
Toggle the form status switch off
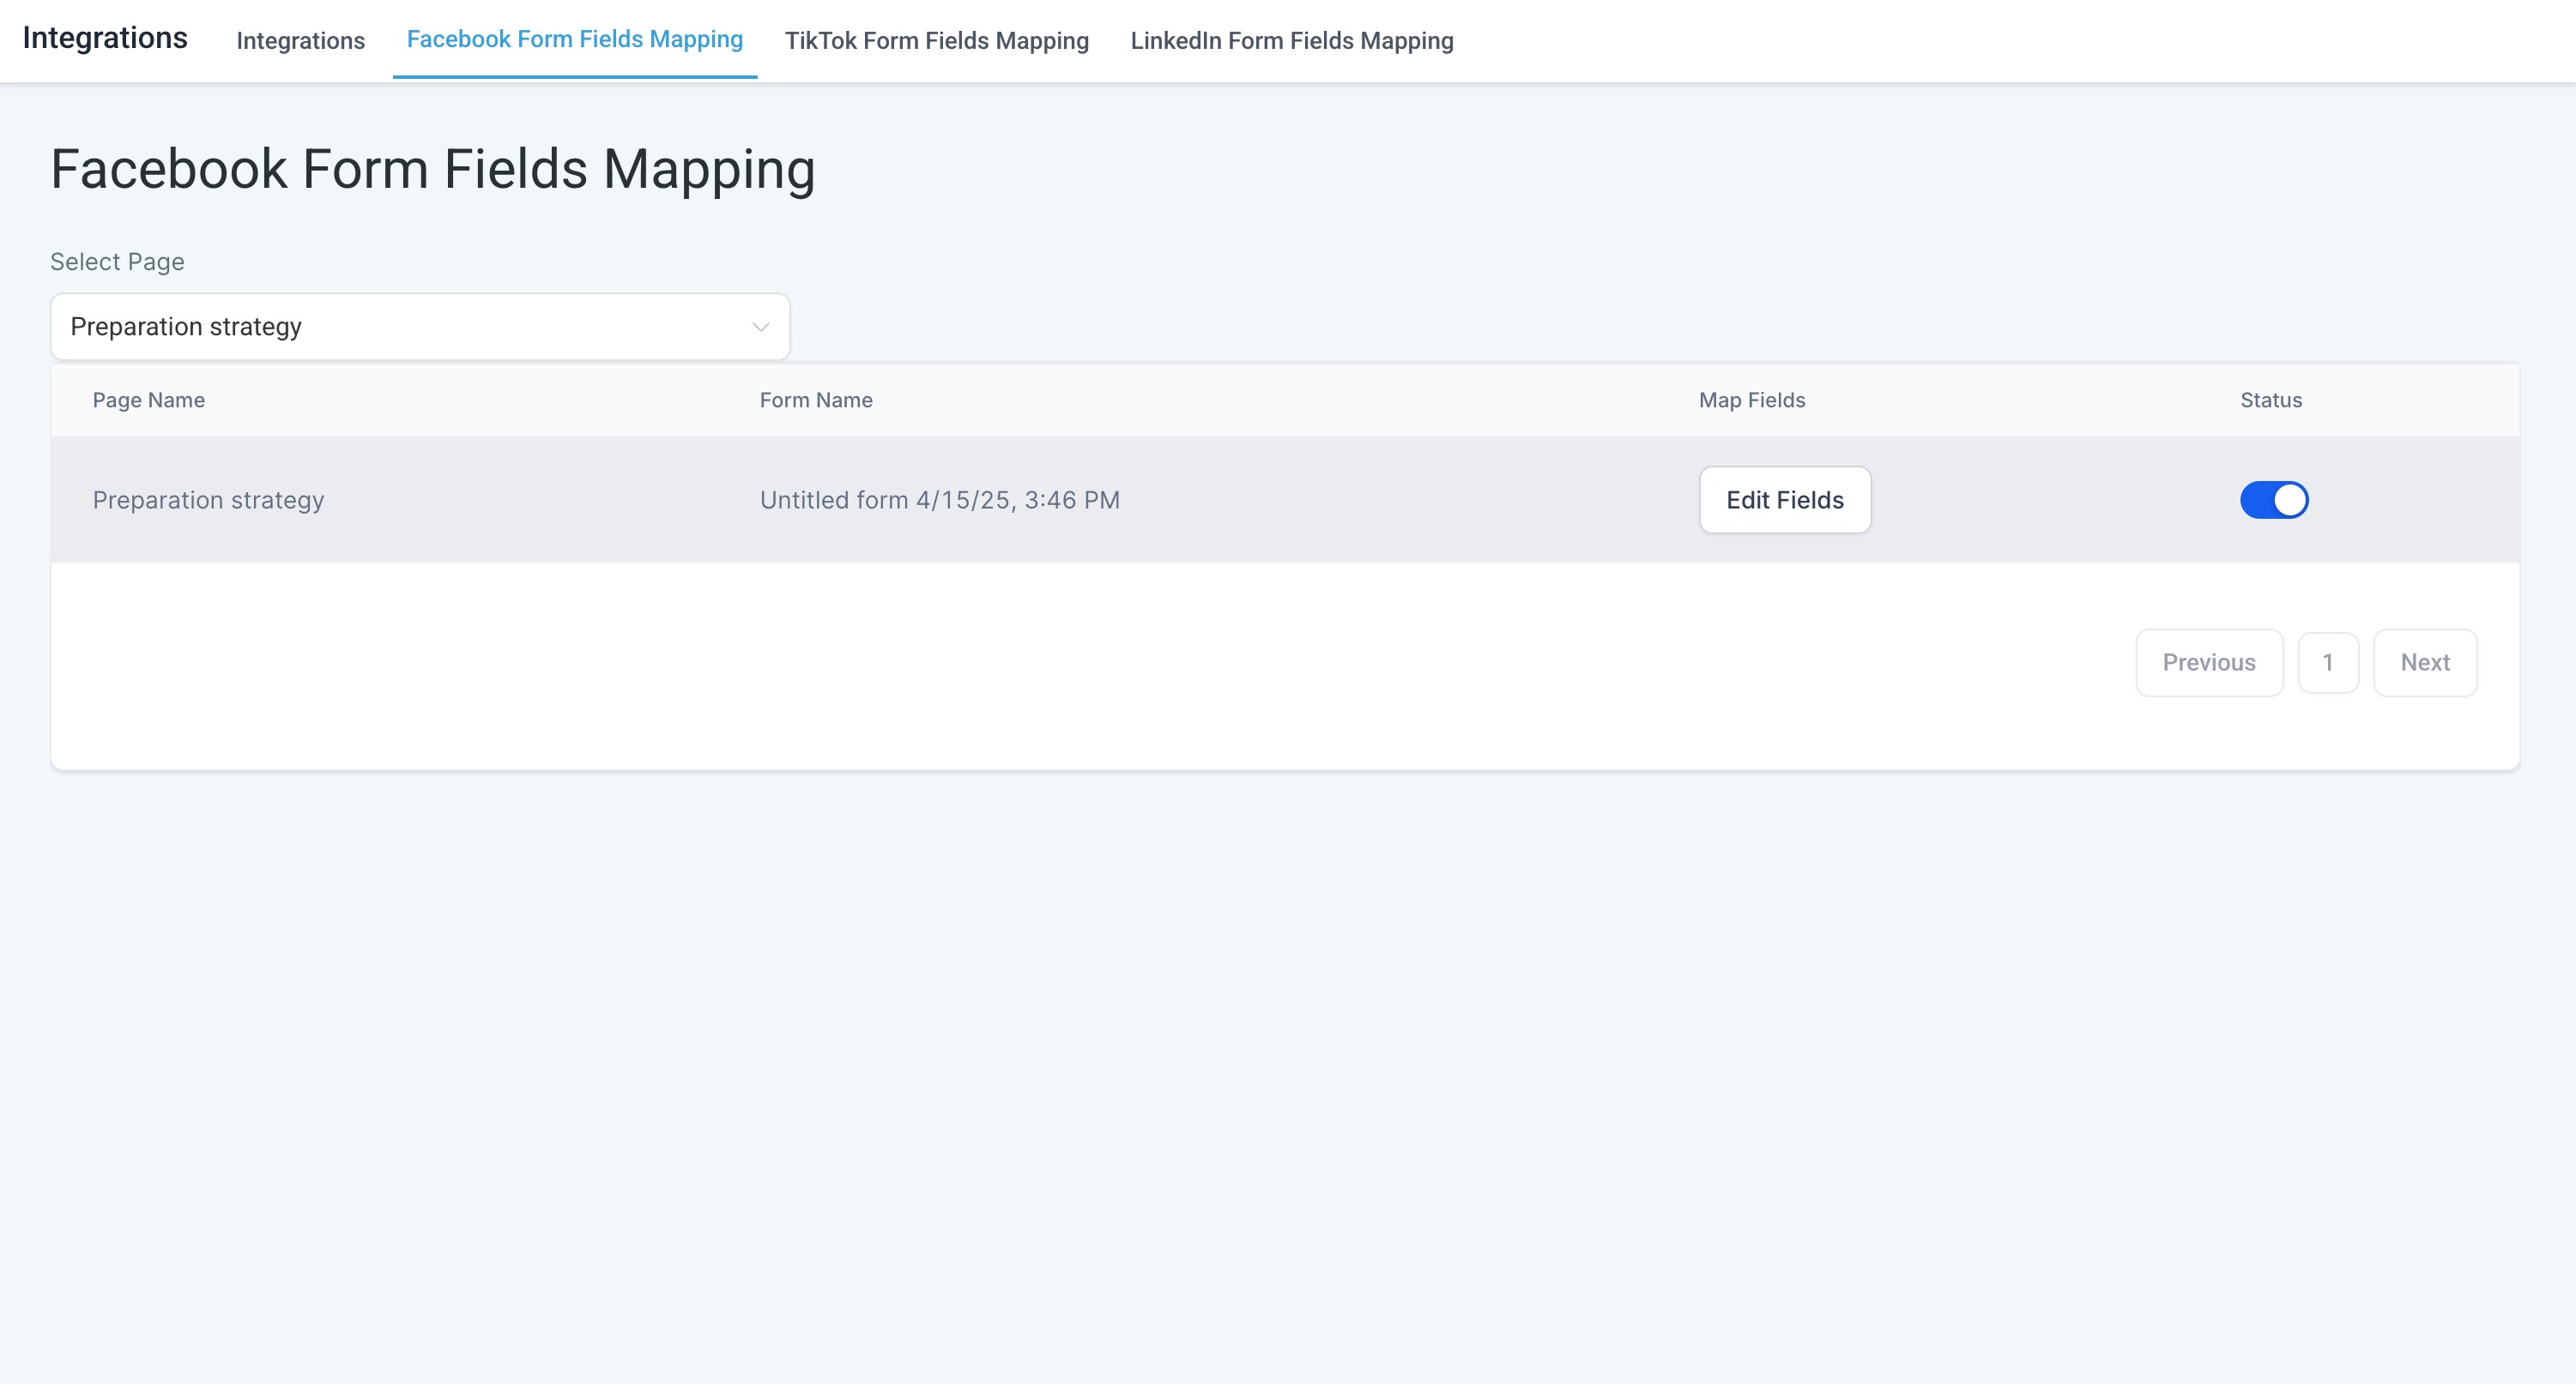click(x=2273, y=500)
